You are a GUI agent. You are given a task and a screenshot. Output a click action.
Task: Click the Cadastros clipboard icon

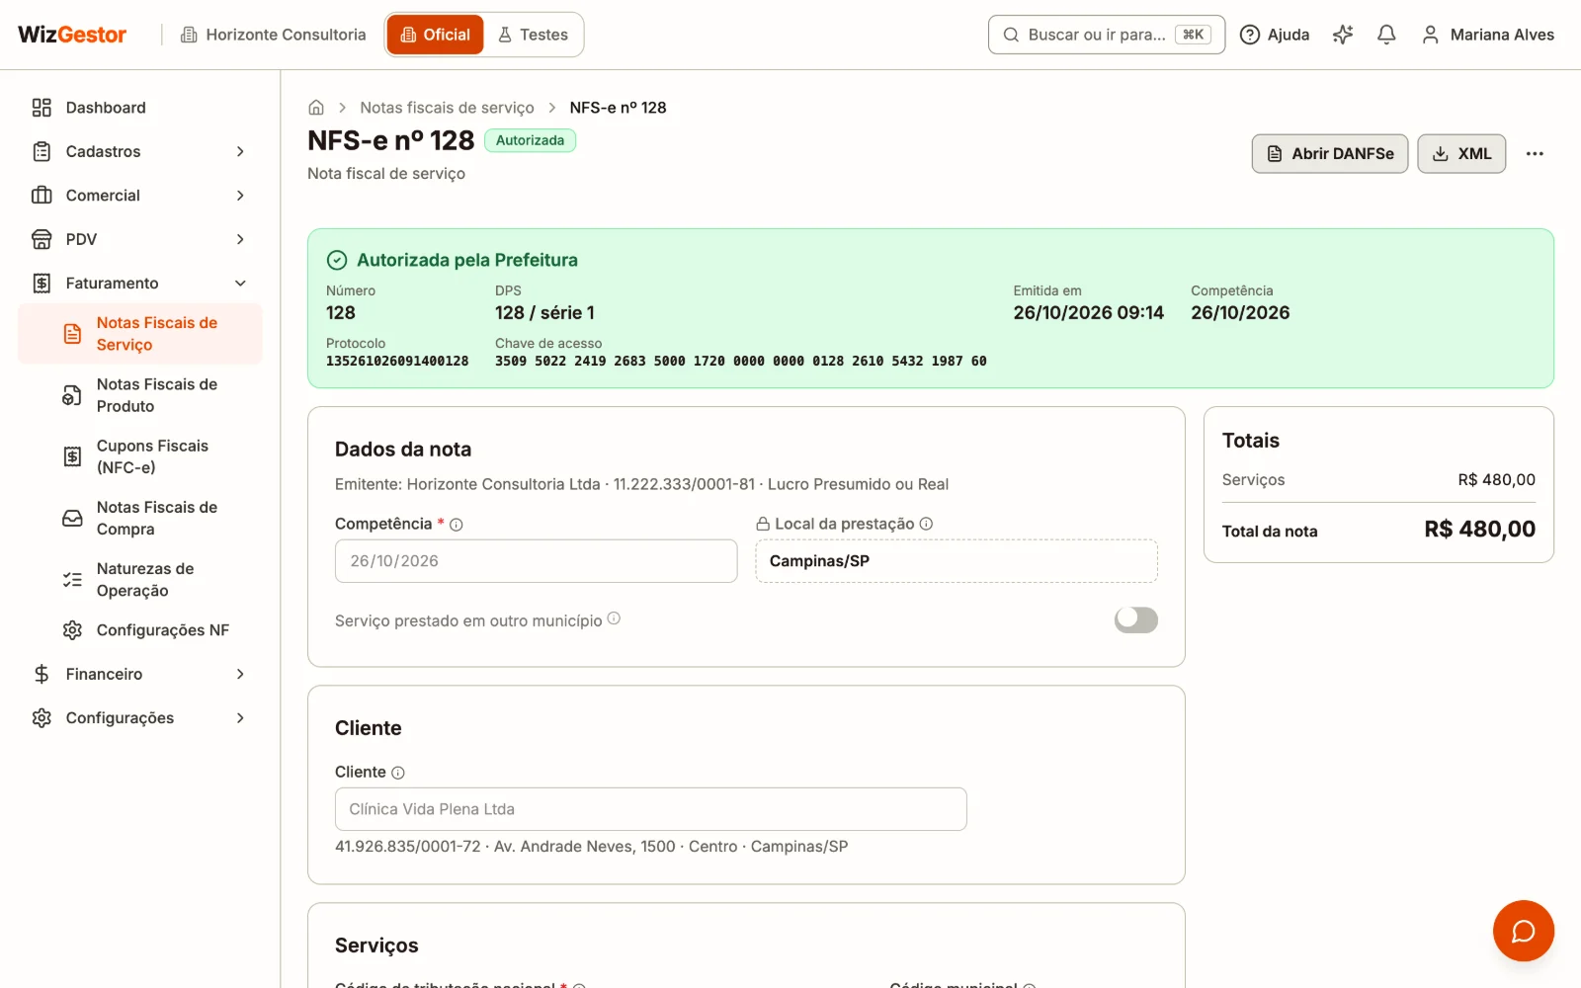[42, 151]
